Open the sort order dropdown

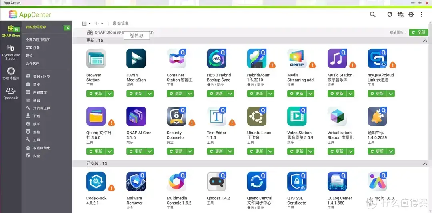pos(99,24)
